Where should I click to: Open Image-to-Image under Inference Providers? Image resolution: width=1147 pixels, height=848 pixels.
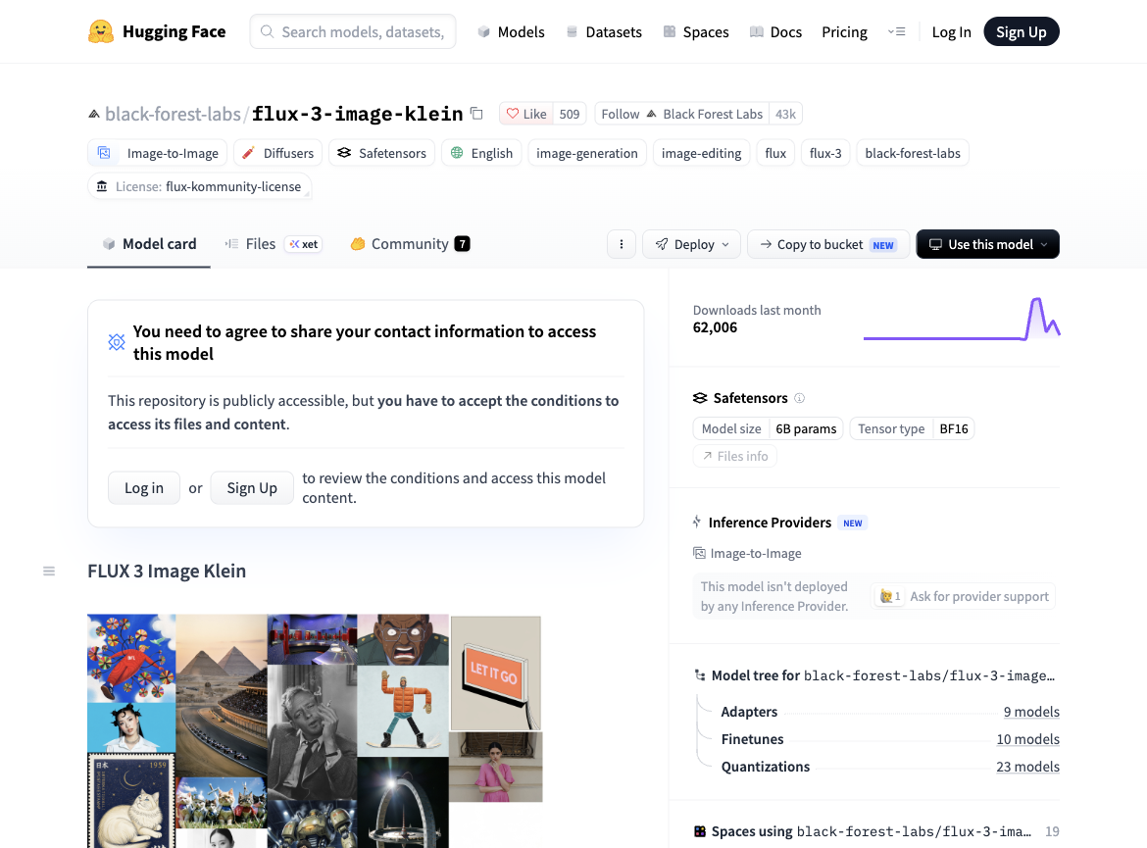click(x=748, y=553)
